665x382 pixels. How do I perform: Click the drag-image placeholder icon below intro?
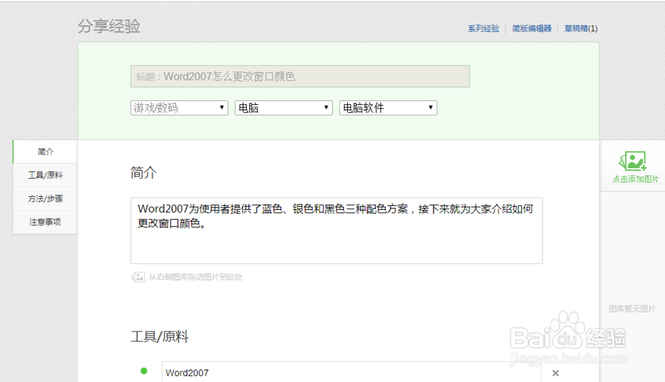tap(138, 278)
